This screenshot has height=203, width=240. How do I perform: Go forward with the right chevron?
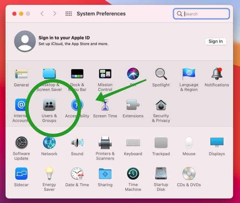coord(55,14)
